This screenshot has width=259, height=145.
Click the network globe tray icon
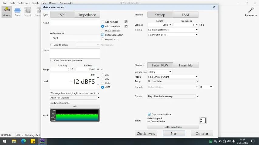coord(224,141)
